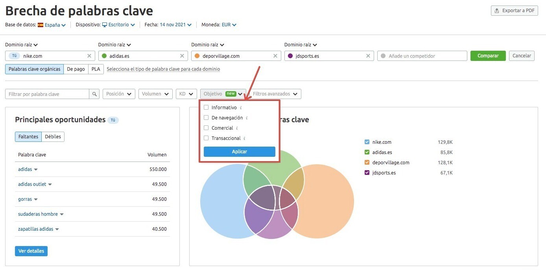This screenshot has height=270, width=546.
Task: Remove jdsports.es competitor with X icon
Action: tap(368, 56)
